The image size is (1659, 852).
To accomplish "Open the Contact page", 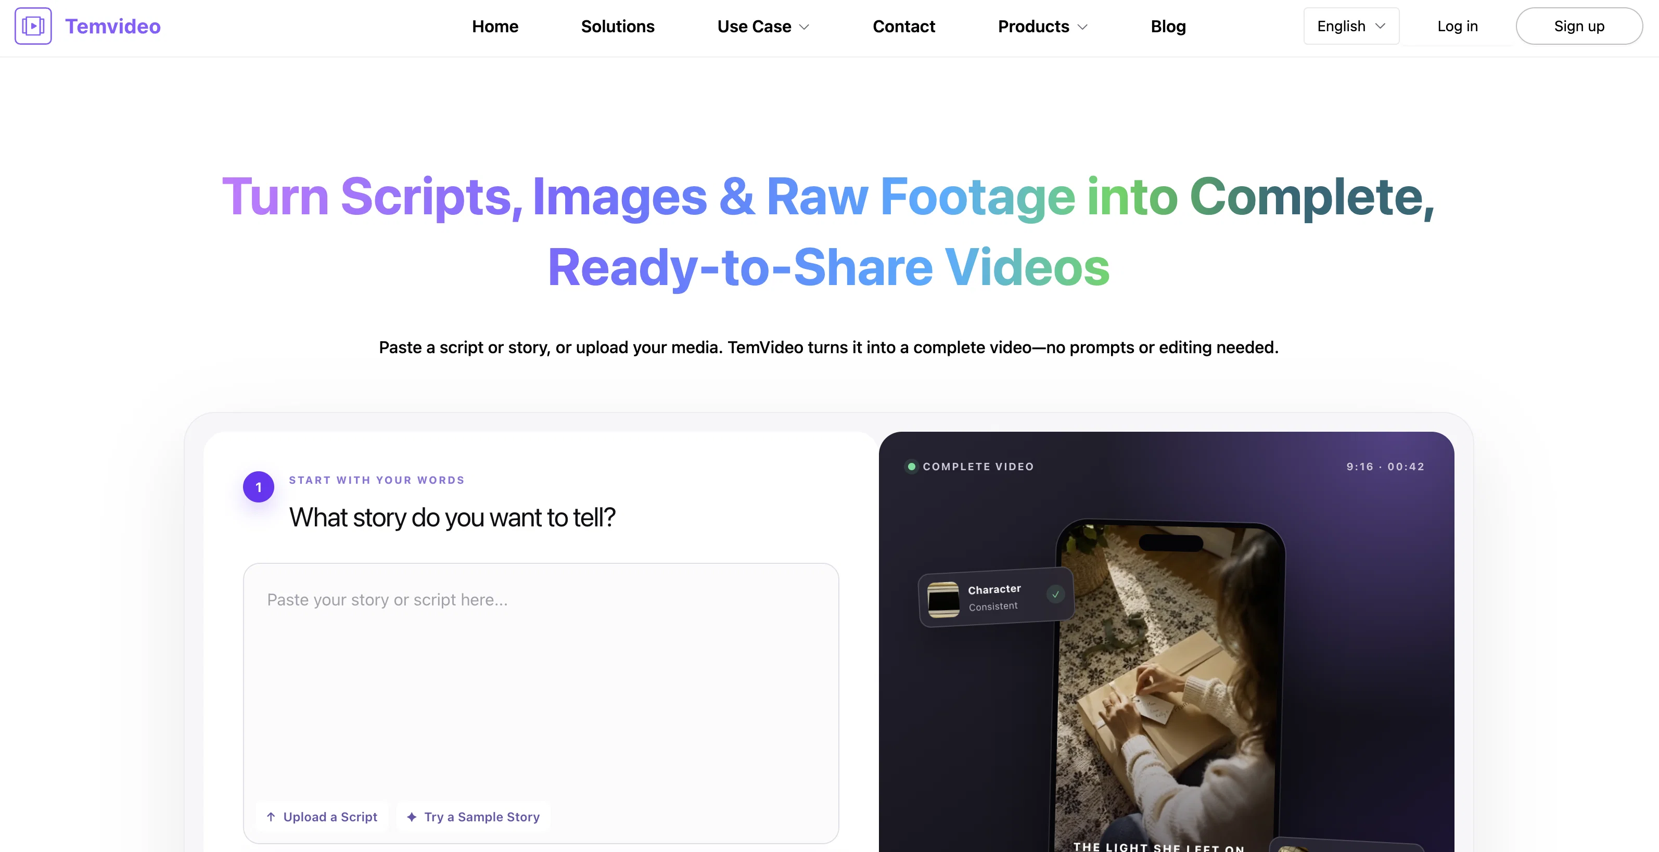I will 903,27.
